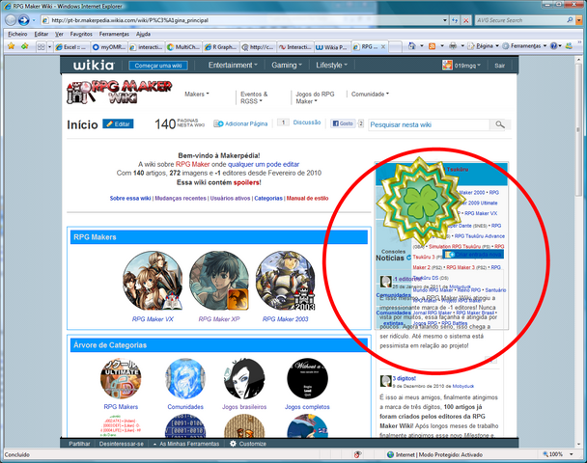
Task: Click the blue Help question mark icon
Action: coord(553,46)
